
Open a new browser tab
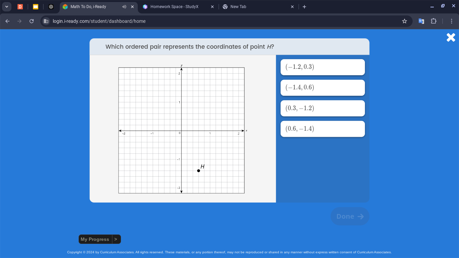304,7
